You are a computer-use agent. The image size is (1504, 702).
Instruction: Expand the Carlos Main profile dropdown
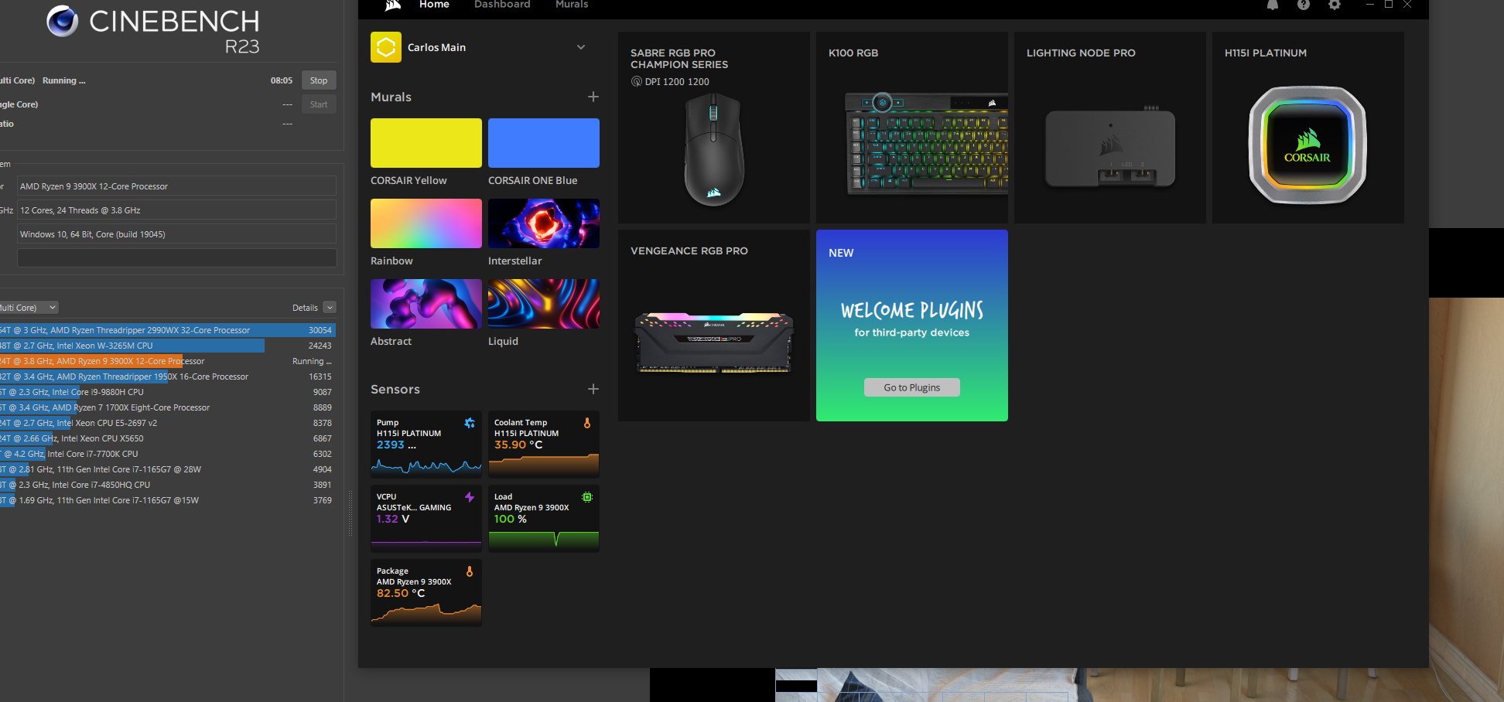pos(581,47)
